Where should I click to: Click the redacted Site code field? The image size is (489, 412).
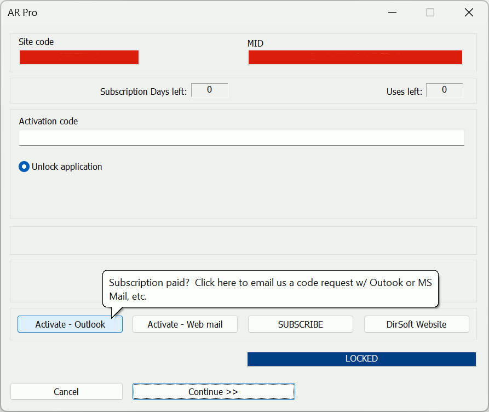pyautogui.click(x=79, y=58)
